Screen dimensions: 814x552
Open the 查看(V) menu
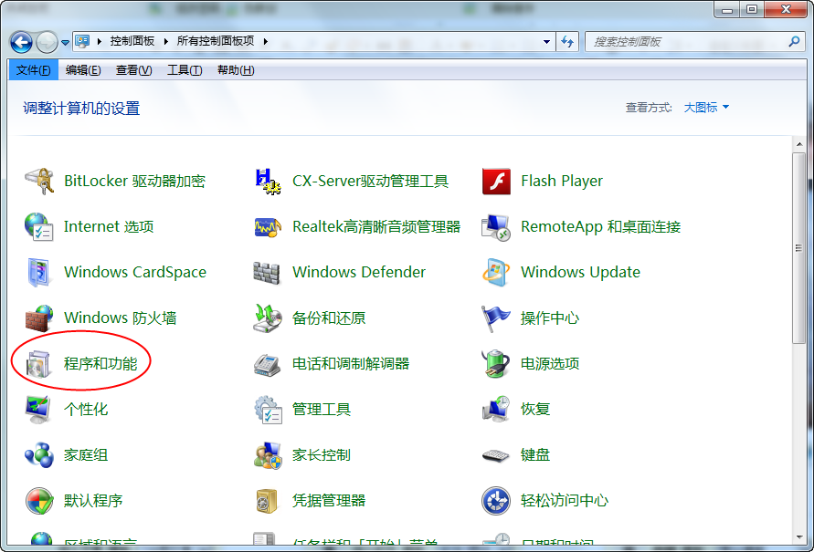coord(133,70)
